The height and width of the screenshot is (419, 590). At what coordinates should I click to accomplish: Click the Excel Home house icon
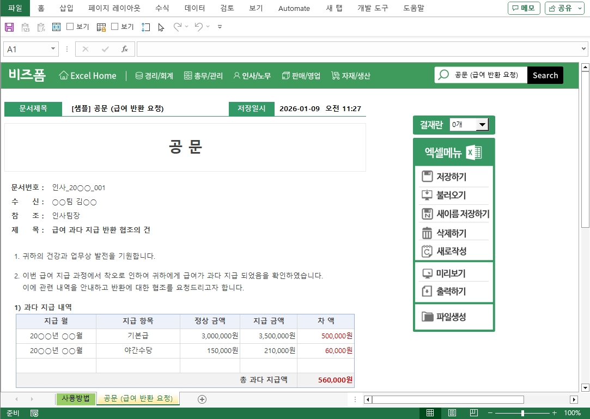tap(64, 76)
